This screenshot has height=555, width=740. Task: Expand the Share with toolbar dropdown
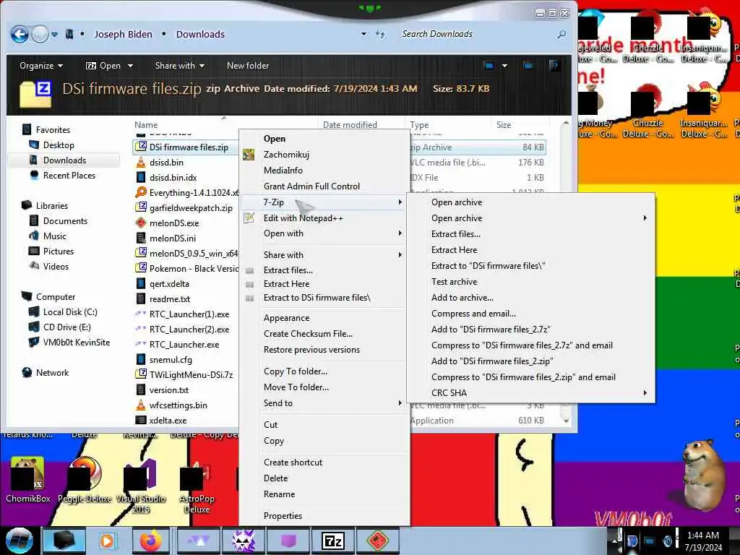tap(180, 66)
